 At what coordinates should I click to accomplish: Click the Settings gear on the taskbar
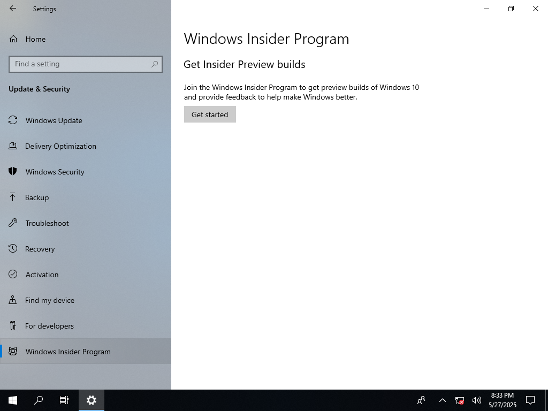pos(91,400)
